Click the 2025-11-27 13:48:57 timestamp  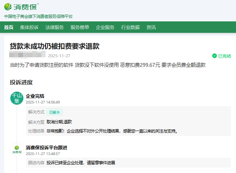pos(43,154)
